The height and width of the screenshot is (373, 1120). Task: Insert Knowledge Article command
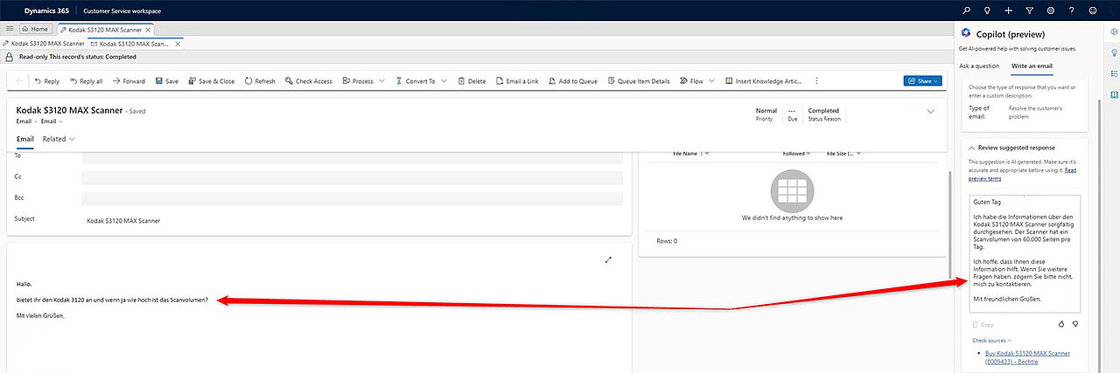(764, 81)
